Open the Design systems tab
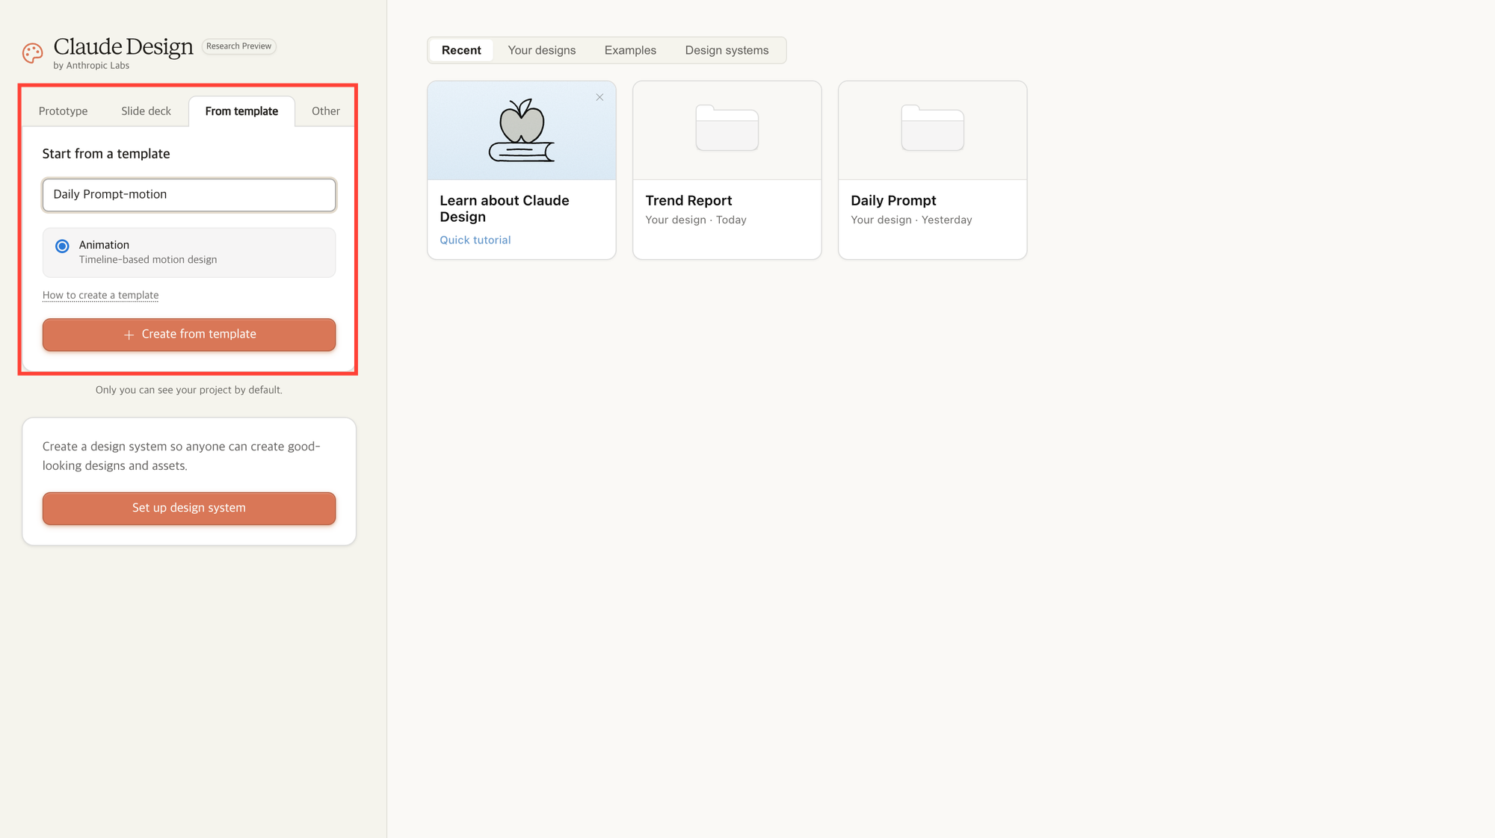The width and height of the screenshot is (1495, 838). coord(727,50)
